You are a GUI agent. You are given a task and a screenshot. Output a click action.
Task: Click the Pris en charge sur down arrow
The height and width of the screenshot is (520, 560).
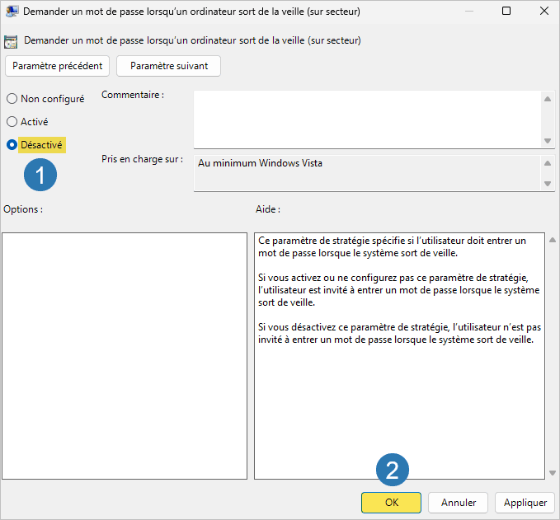(x=548, y=184)
